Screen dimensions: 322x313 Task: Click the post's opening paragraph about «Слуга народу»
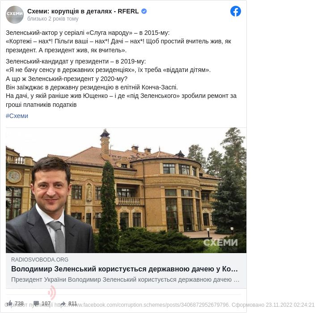[x=119, y=41]
